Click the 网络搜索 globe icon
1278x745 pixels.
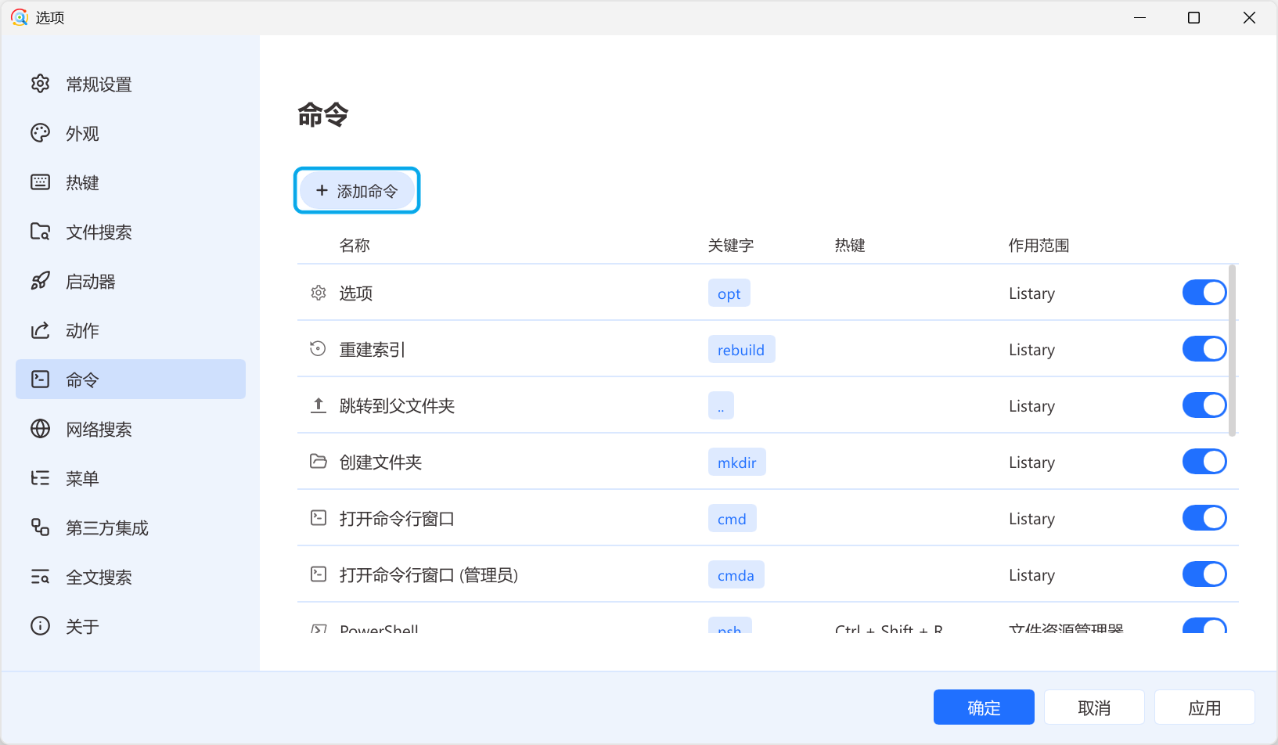tap(40, 429)
